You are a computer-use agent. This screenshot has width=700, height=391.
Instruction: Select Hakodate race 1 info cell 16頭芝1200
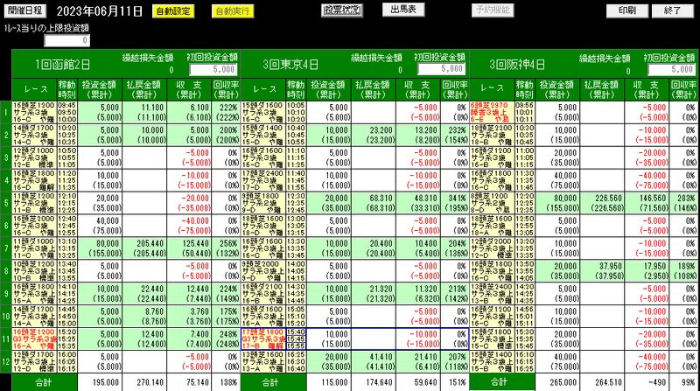pos(34,113)
